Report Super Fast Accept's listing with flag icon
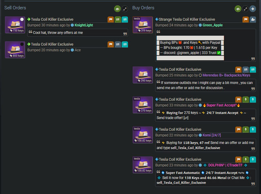The width and height of the screenshot is (261, 194). tap(239, 100)
